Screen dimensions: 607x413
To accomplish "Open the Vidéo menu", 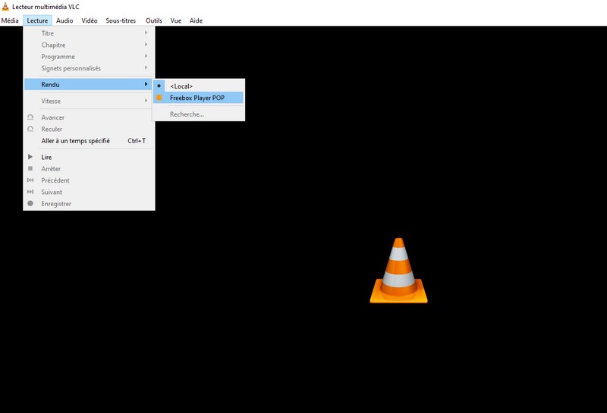I will [90, 20].
